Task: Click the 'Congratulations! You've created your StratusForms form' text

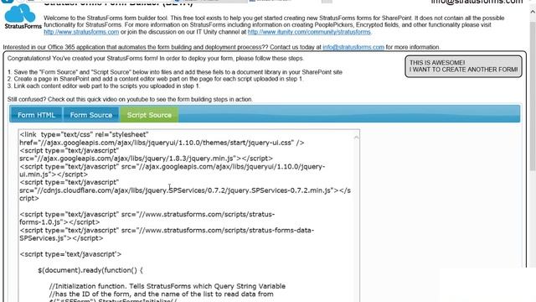Action: (x=155, y=58)
